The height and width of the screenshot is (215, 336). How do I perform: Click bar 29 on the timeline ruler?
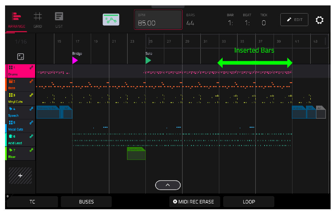click(187, 42)
